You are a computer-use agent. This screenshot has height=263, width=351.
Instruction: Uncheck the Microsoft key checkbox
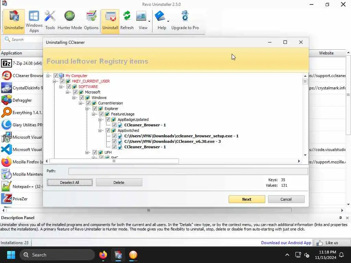[x=75, y=92]
